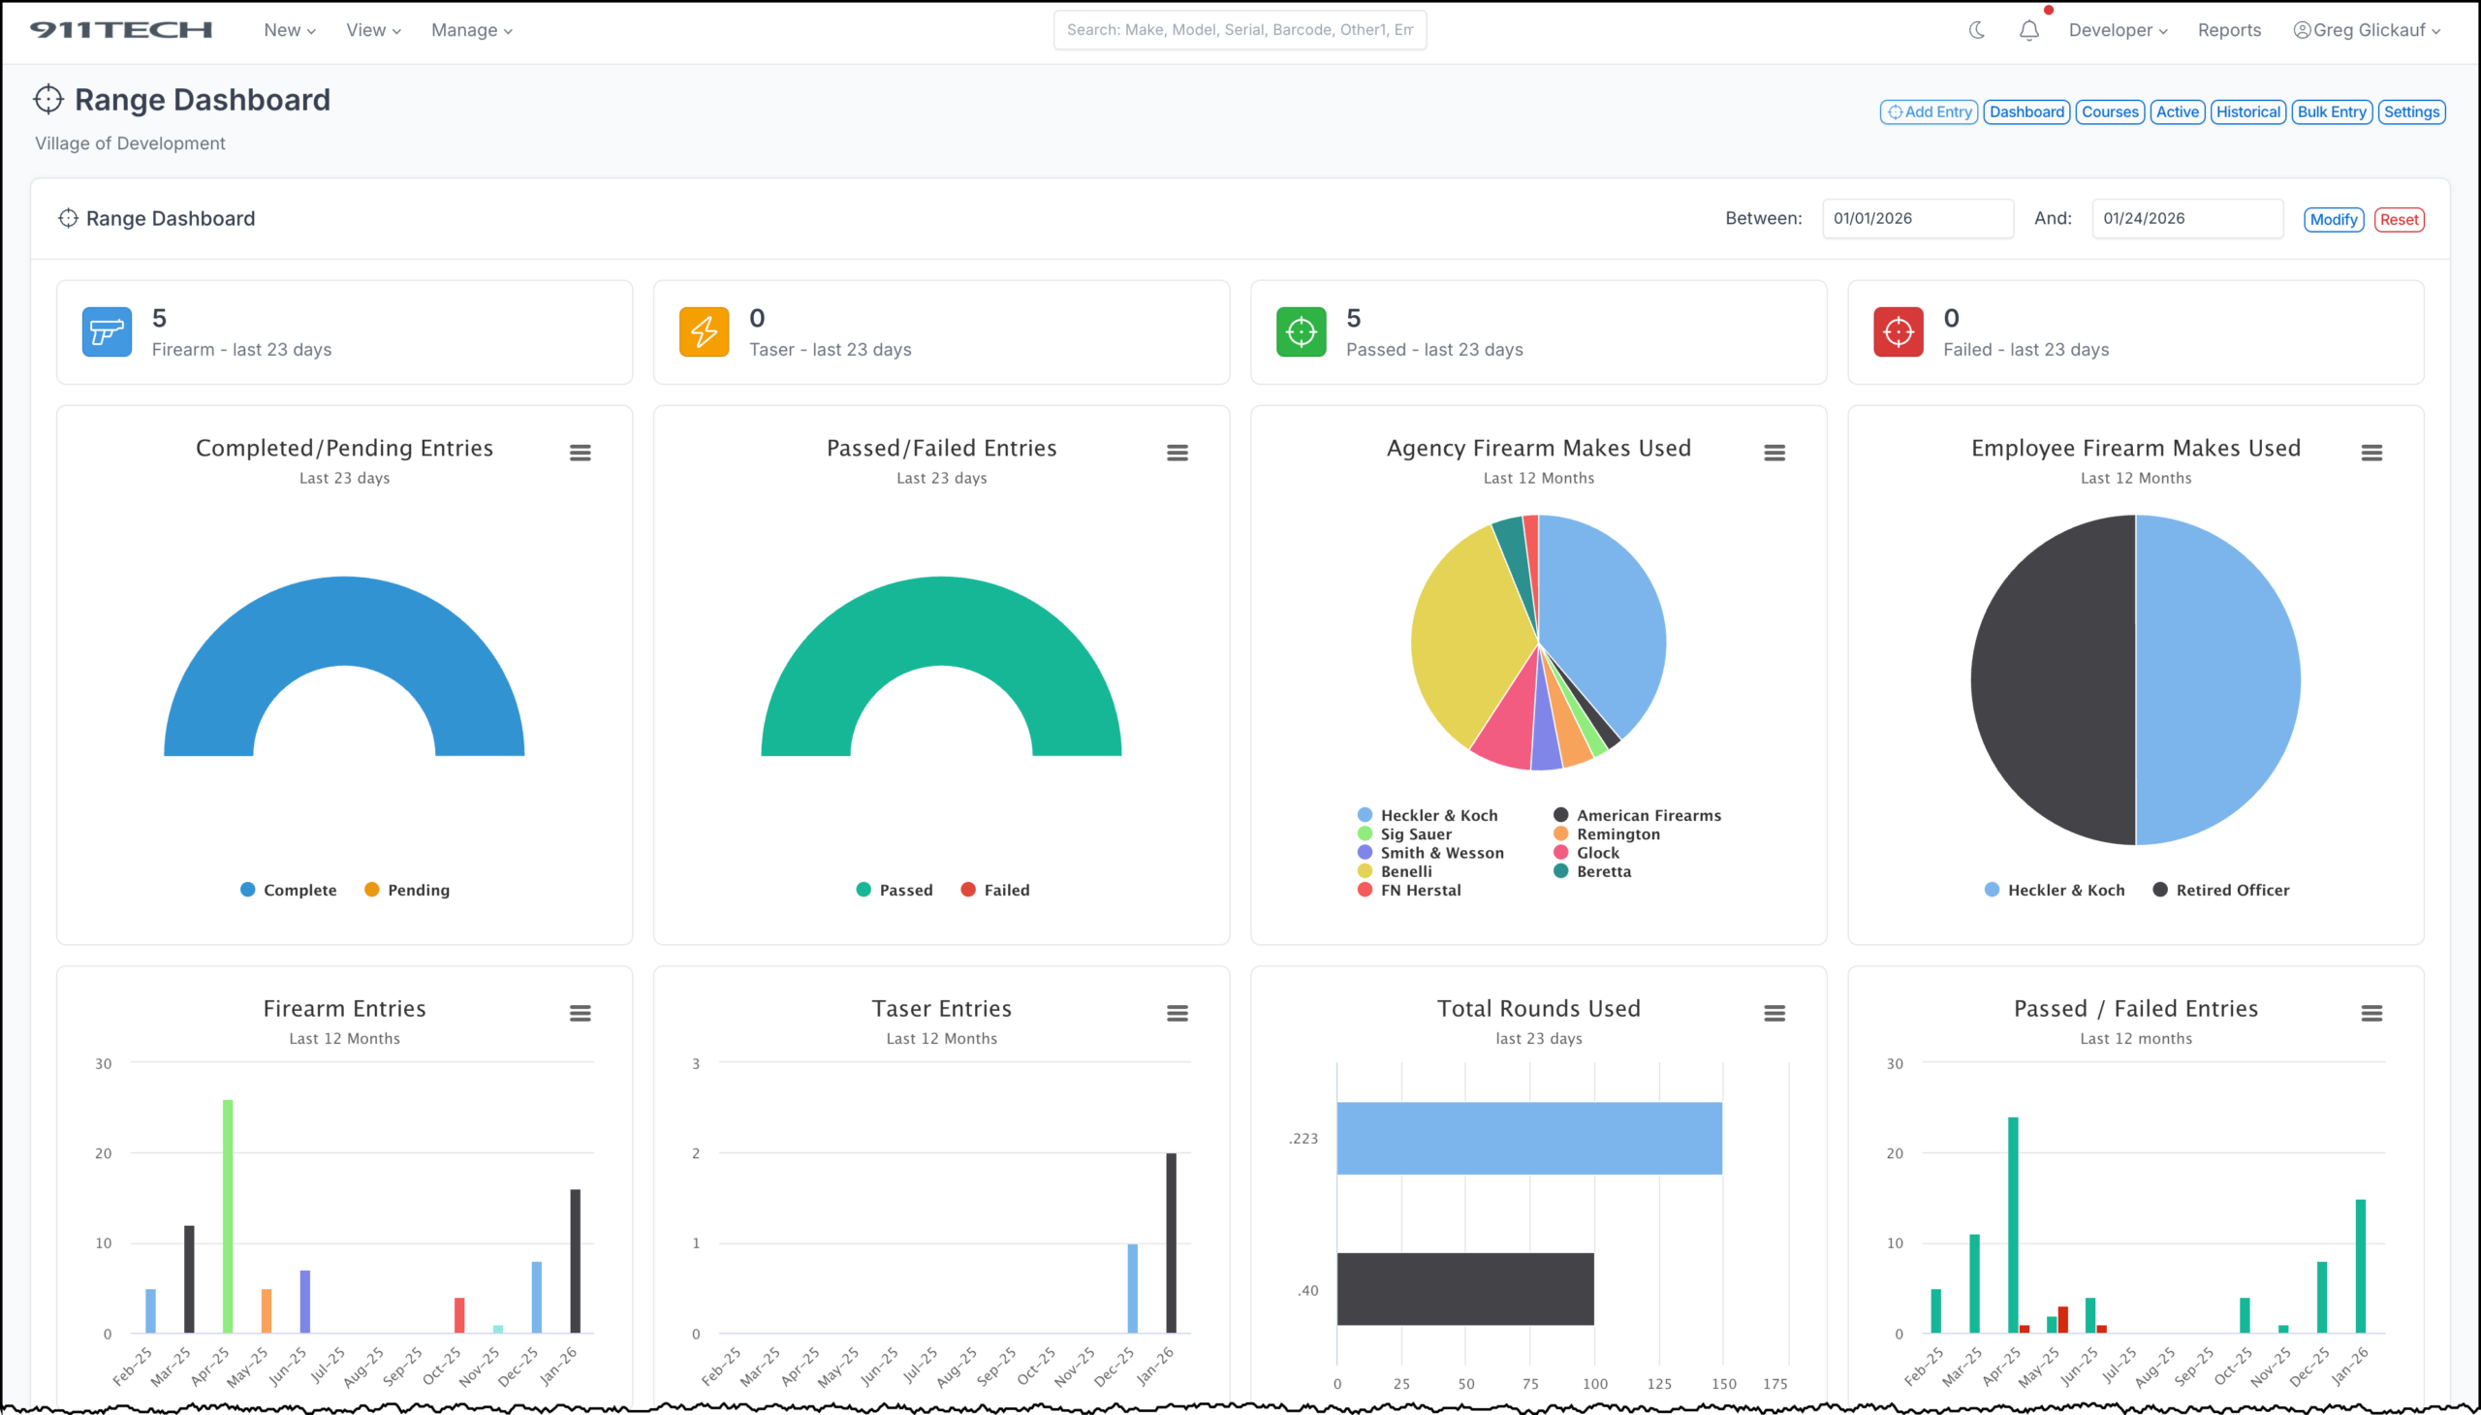Open Total Rounds Used chart menu

pyautogui.click(x=1774, y=1014)
